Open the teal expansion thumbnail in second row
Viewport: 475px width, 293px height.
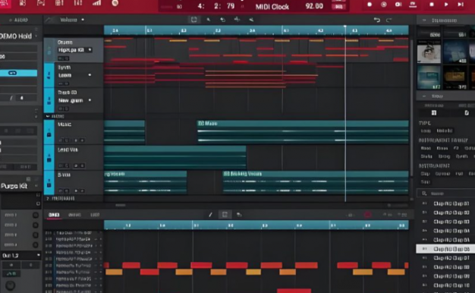point(429,77)
